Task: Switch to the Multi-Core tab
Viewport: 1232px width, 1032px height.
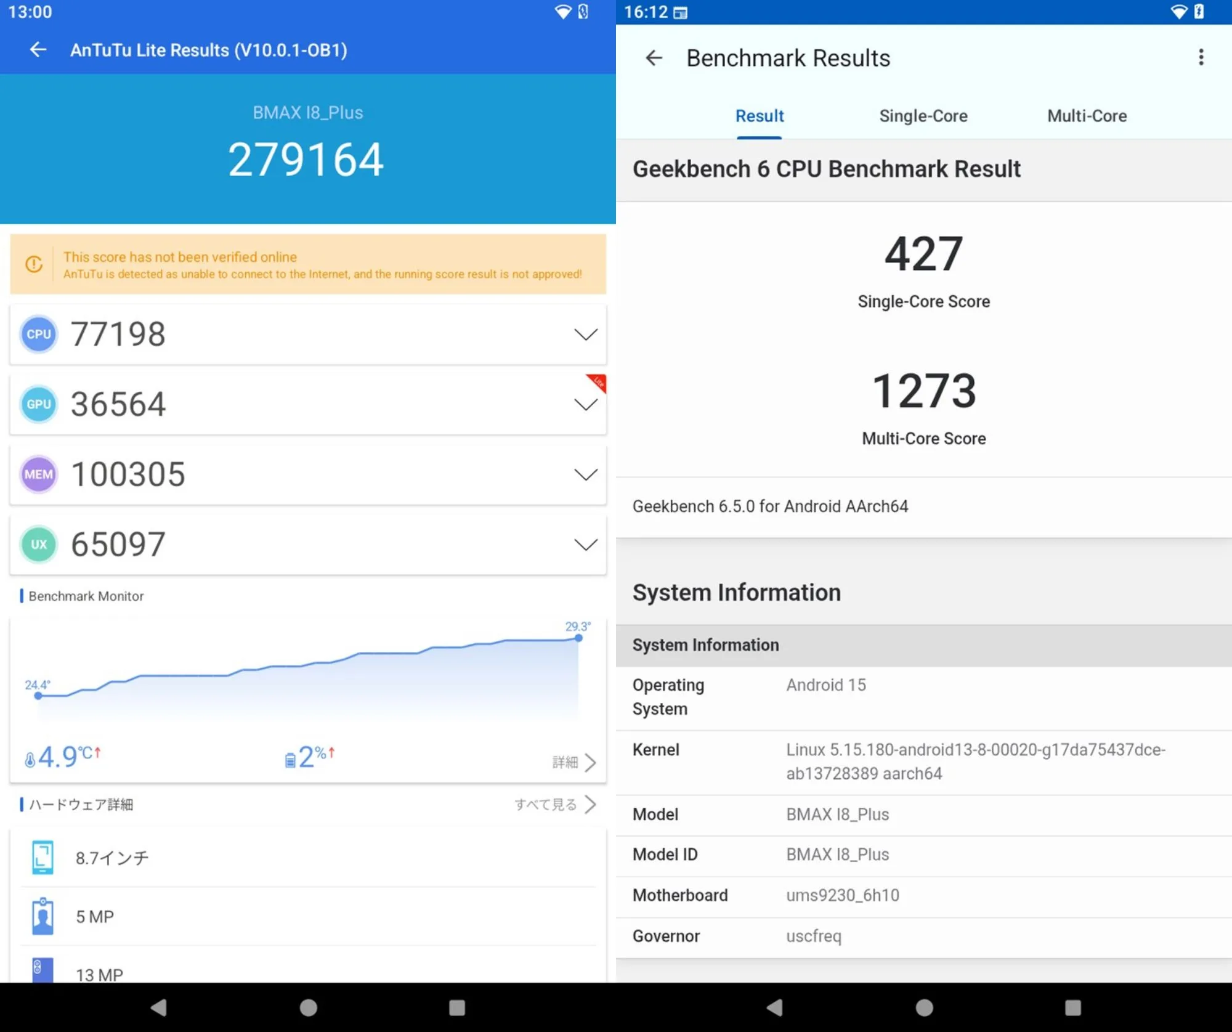Action: [x=1087, y=116]
